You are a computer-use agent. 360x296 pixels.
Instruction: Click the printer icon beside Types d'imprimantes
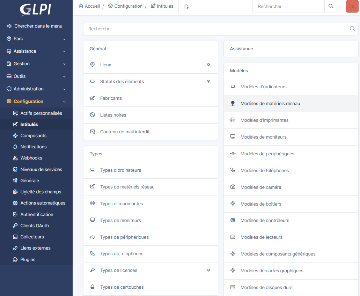coord(92,203)
